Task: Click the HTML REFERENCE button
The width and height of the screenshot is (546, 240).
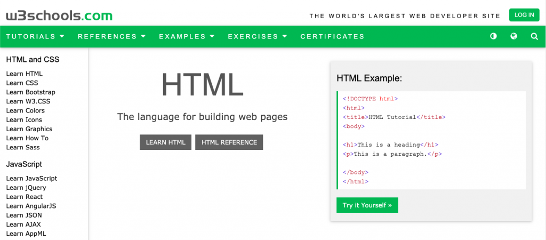Action: point(229,142)
